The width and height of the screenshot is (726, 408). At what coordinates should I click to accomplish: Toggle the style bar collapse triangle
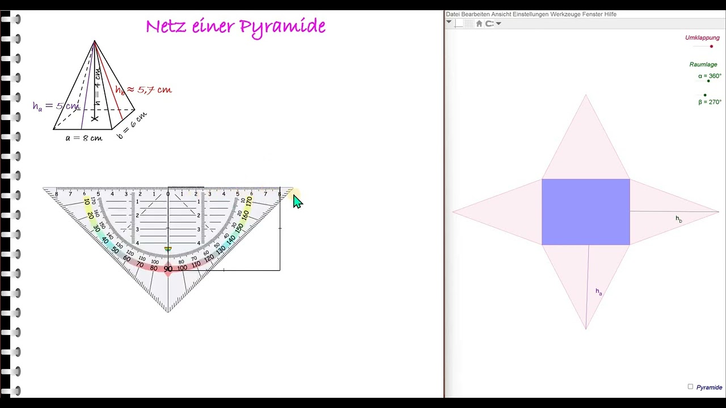tap(449, 23)
